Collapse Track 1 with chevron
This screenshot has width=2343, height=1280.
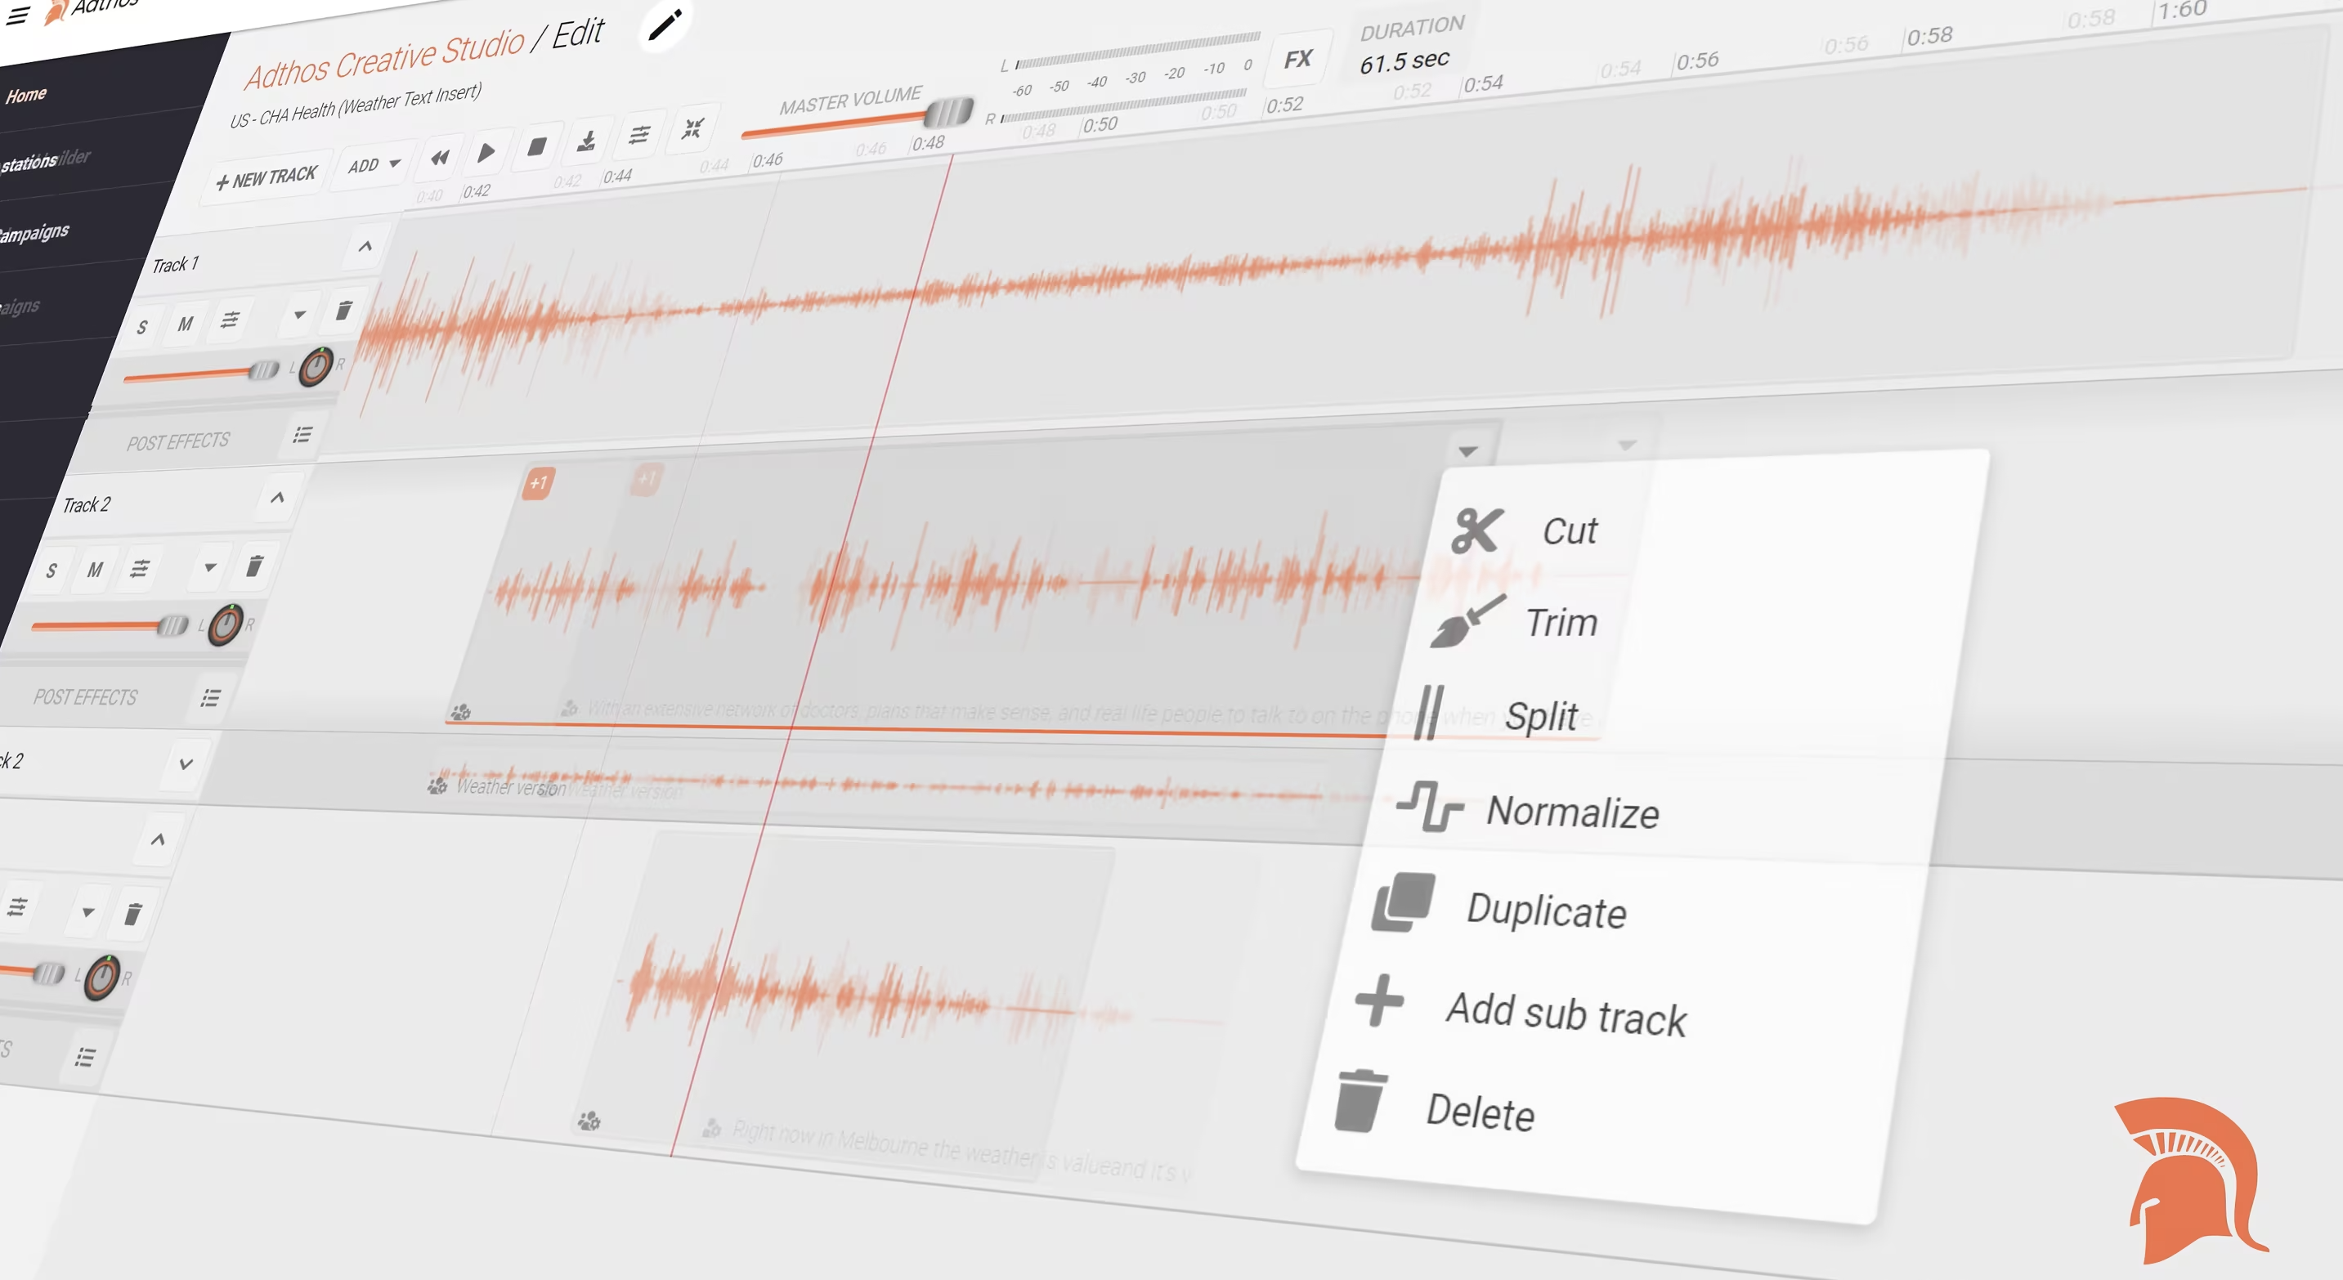(x=365, y=246)
